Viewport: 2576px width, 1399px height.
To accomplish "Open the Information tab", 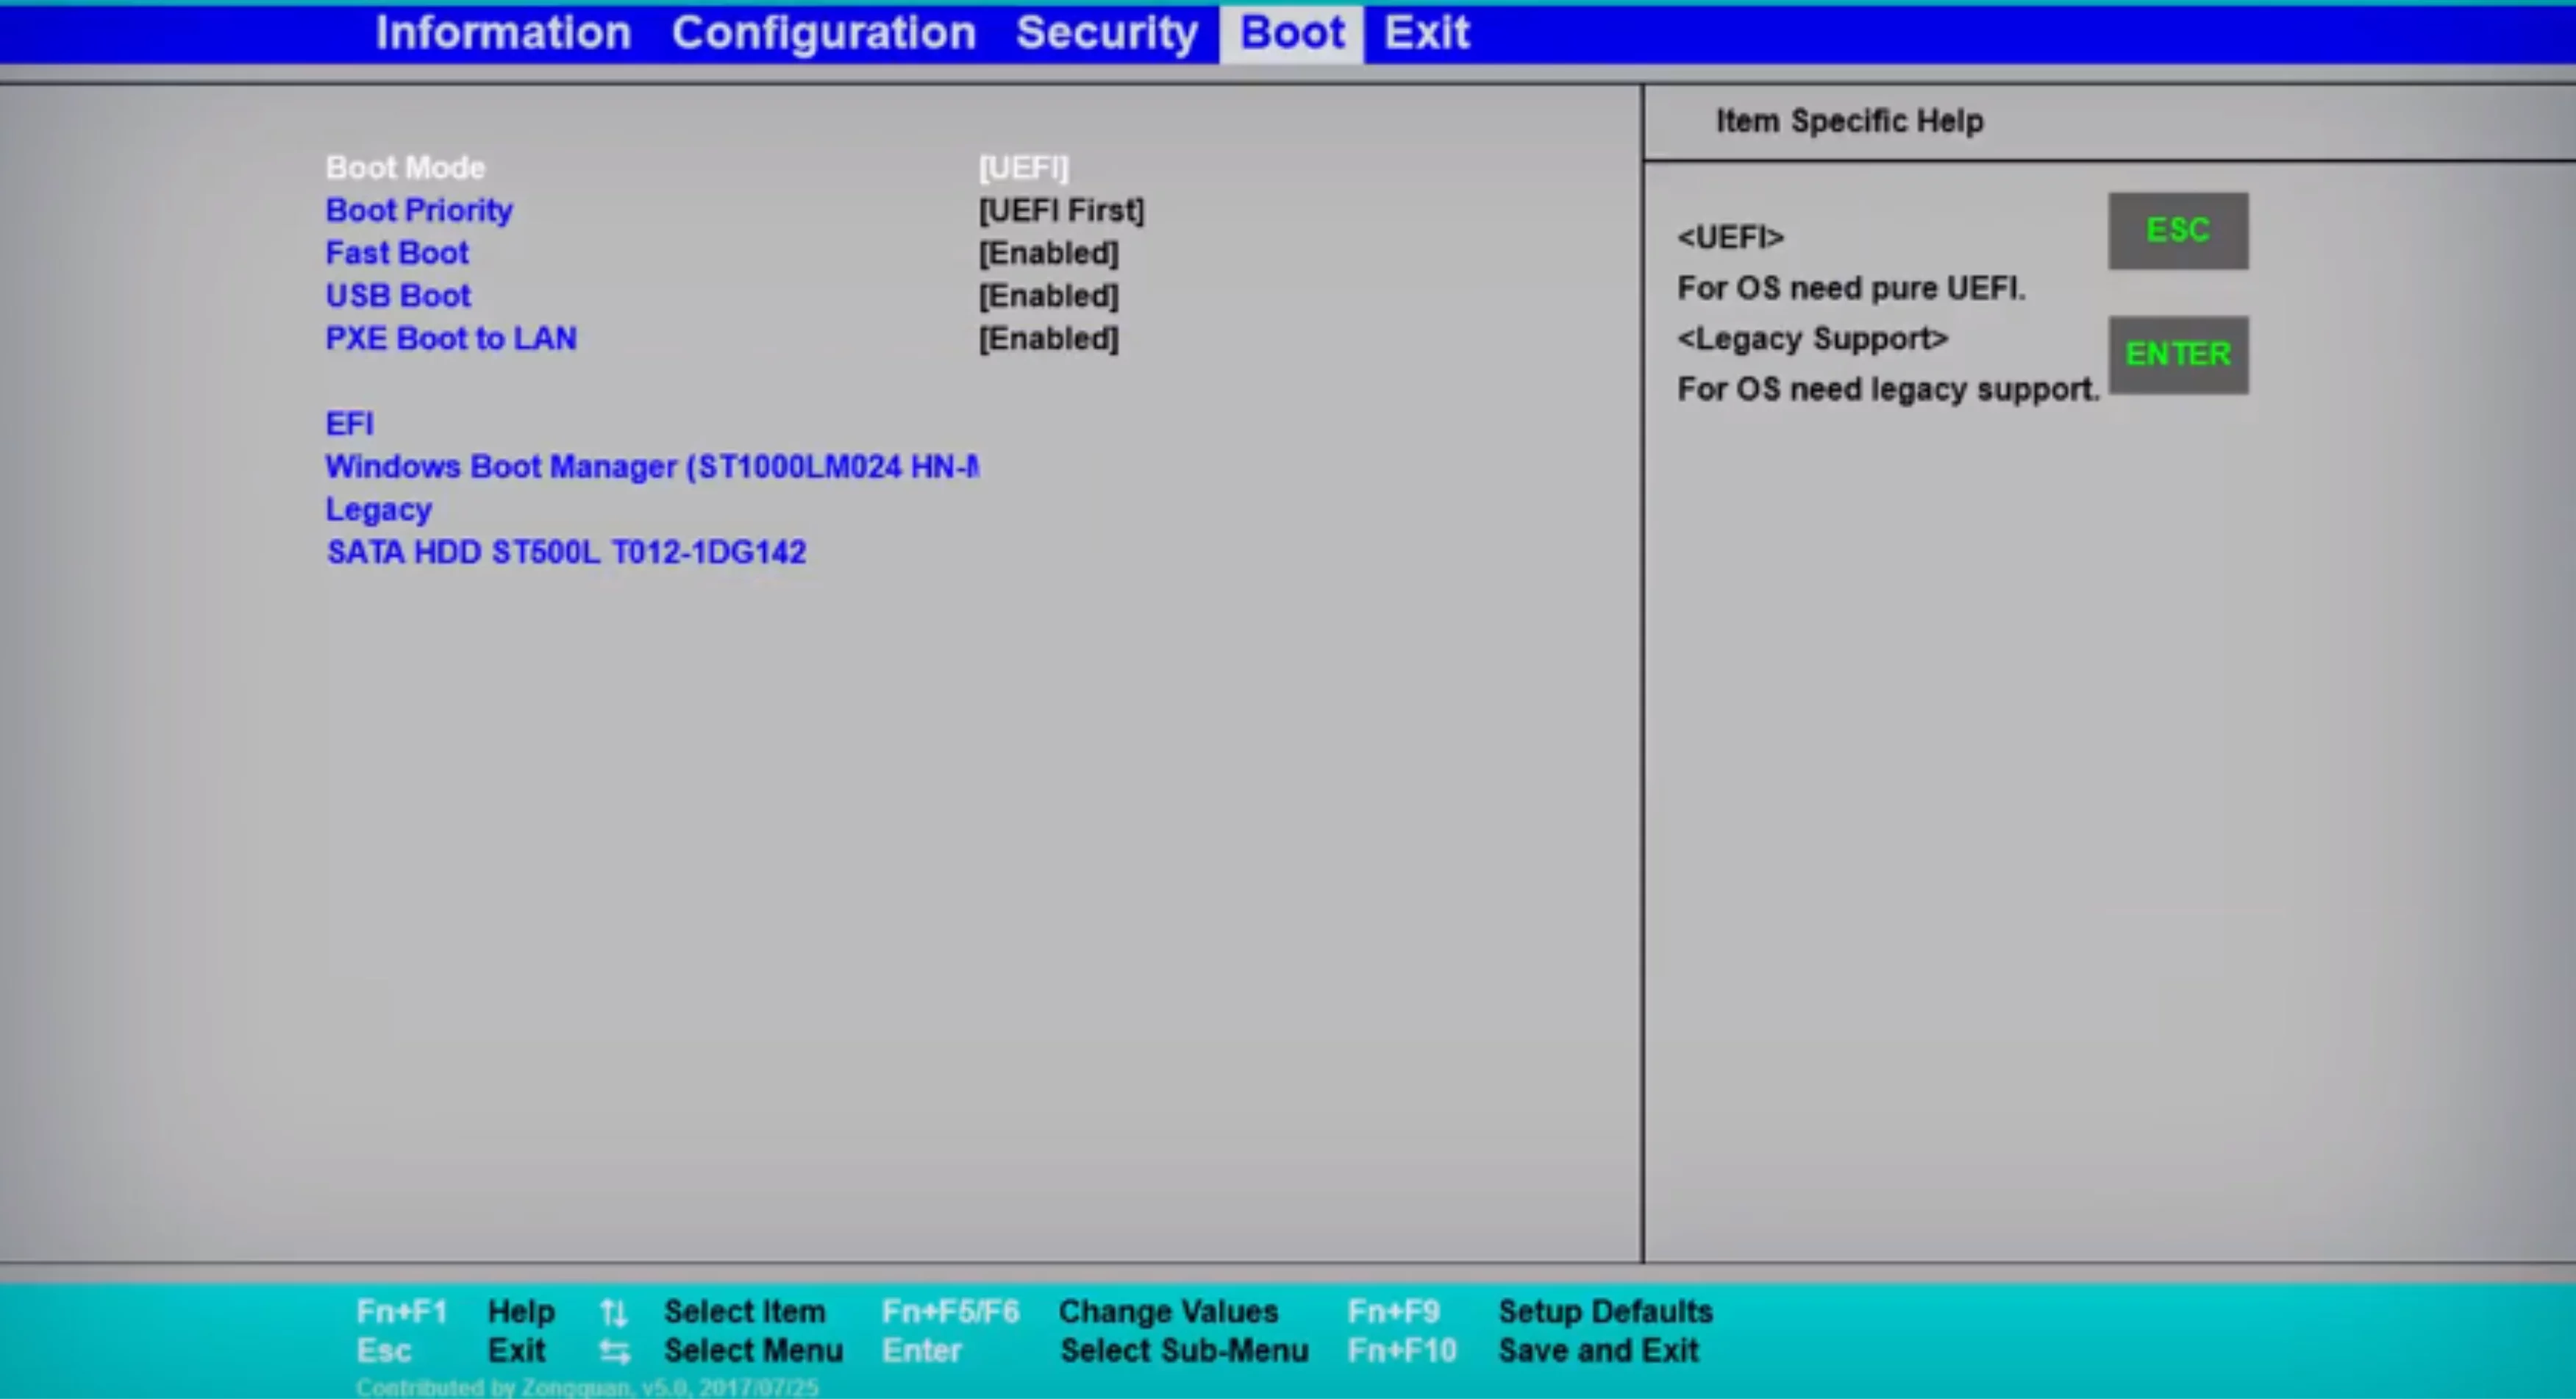I will point(503,33).
